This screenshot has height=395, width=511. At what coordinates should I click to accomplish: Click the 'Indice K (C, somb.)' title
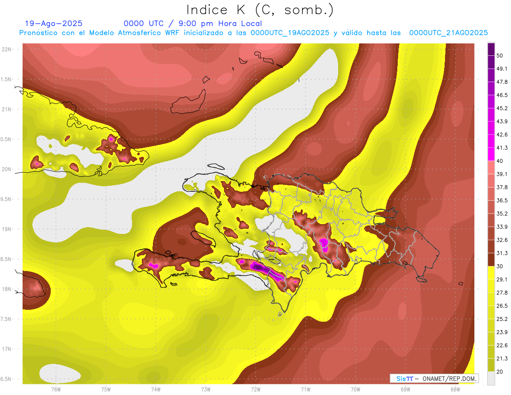(260, 9)
